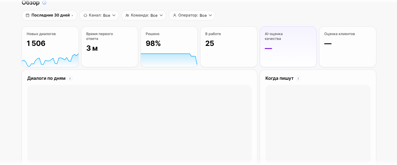Open the Решено metric card

[169, 47]
